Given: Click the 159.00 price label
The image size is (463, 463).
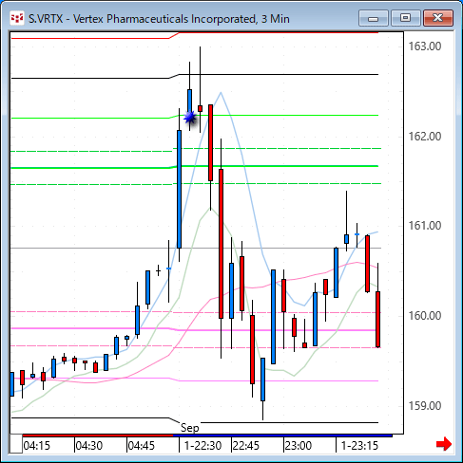Looking at the screenshot, I should [x=425, y=406].
